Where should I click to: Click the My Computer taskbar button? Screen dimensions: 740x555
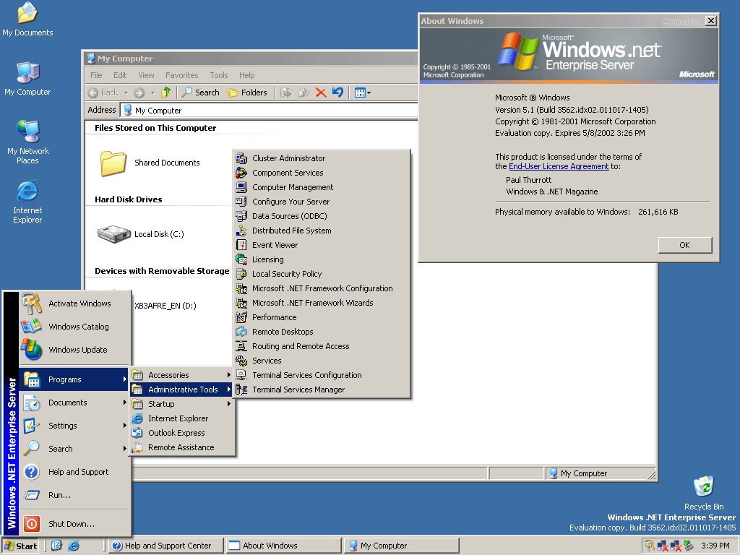click(x=402, y=546)
